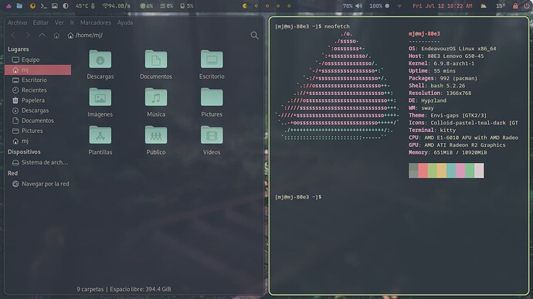The image size is (533, 299).
Task: Open the search icon in file manager
Action: [254, 36]
